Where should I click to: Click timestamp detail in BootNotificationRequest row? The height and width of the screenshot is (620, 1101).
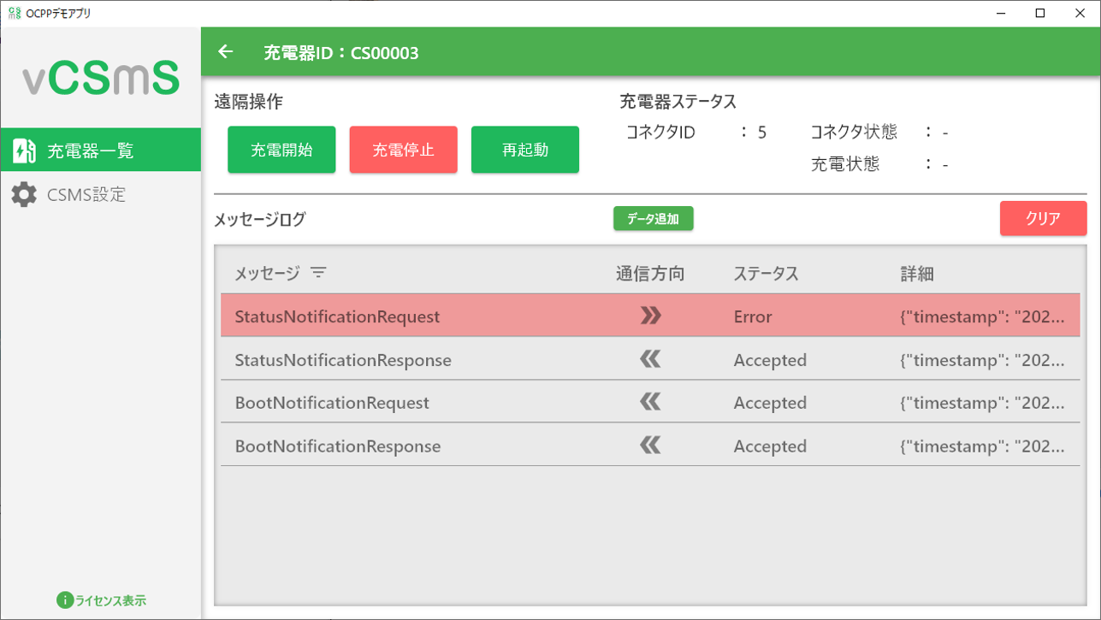point(983,403)
